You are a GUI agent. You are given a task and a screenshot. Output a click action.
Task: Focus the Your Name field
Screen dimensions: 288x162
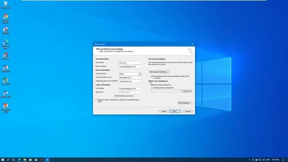[130, 63]
